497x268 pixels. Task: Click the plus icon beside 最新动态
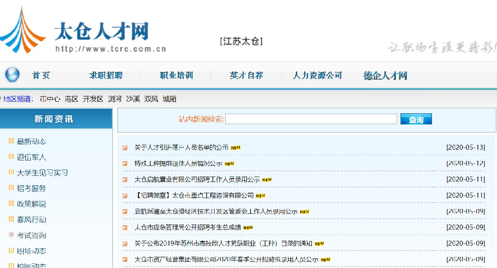click(x=11, y=141)
